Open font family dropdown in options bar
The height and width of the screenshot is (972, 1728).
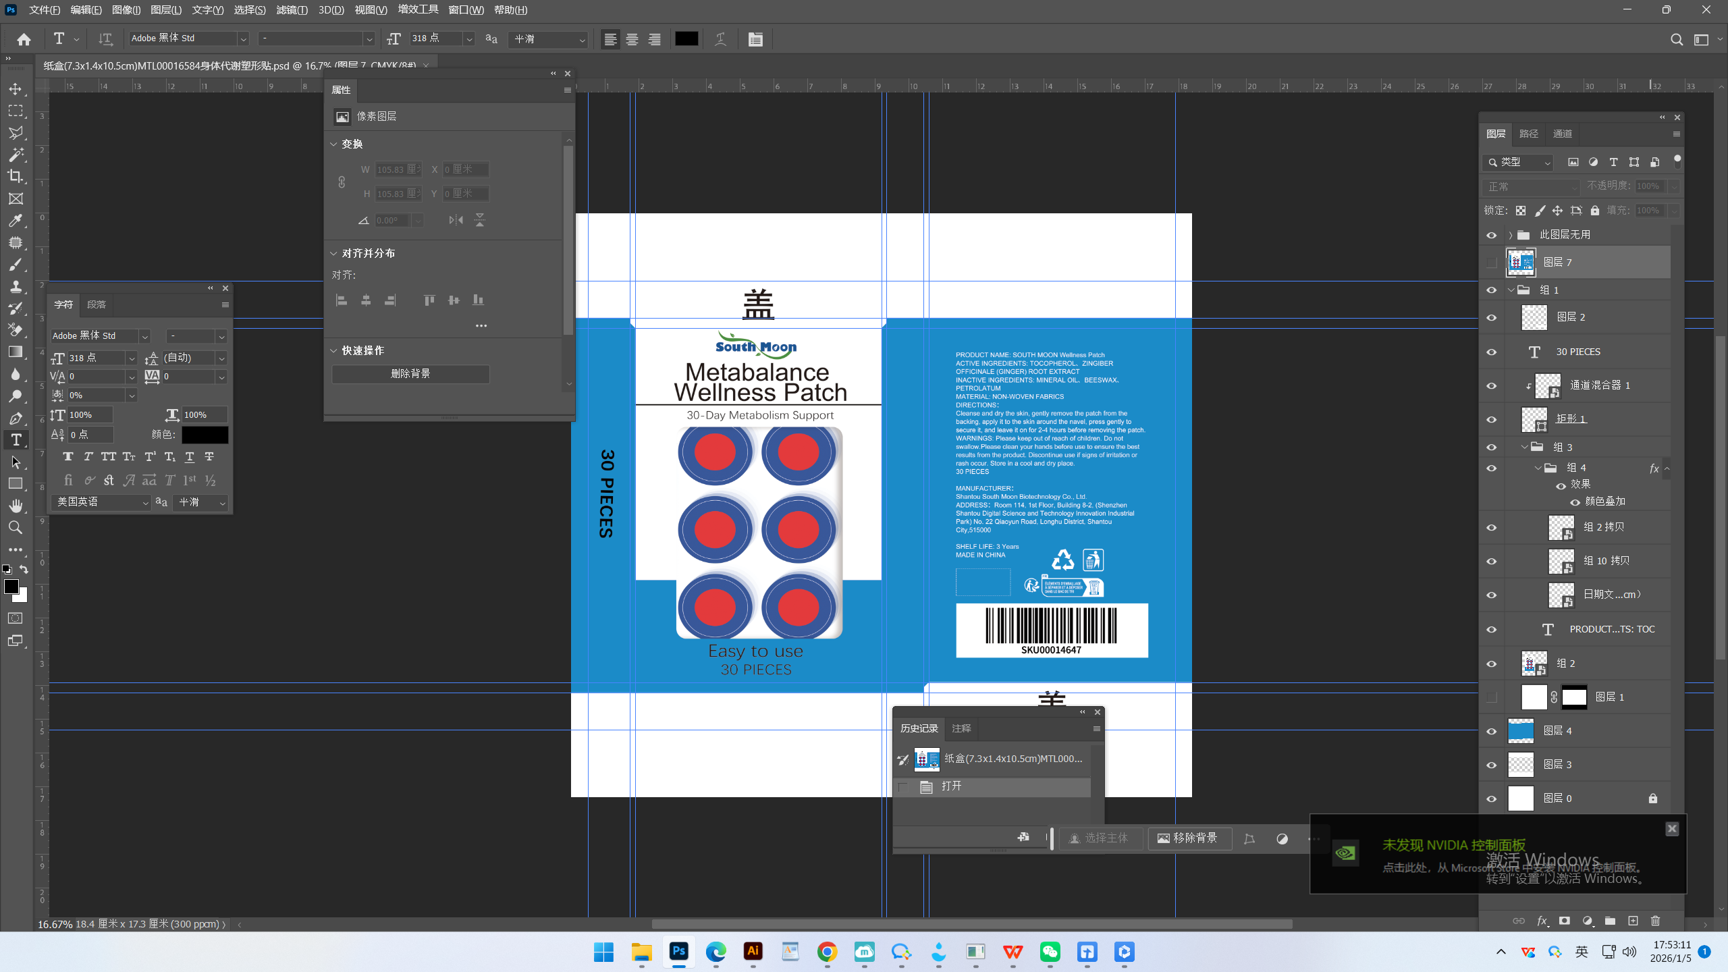tap(243, 39)
